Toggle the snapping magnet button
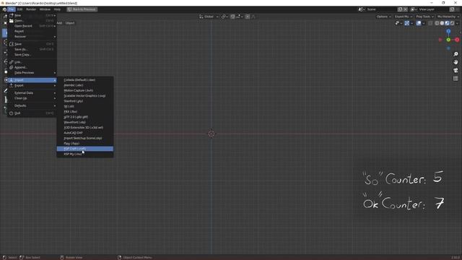This screenshot has height=260, width=462. [x=232, y=17]
